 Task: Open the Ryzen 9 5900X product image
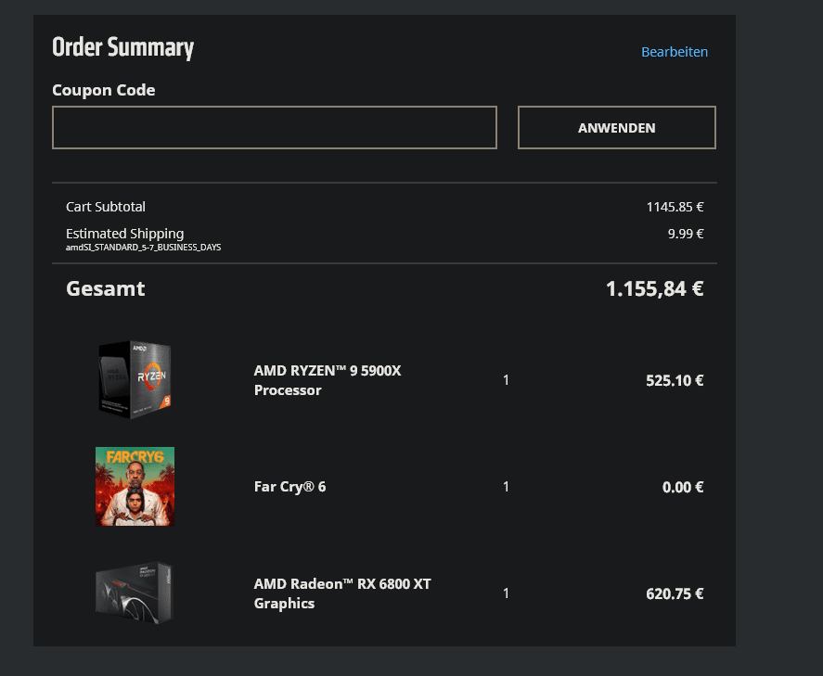click(135, 377)
